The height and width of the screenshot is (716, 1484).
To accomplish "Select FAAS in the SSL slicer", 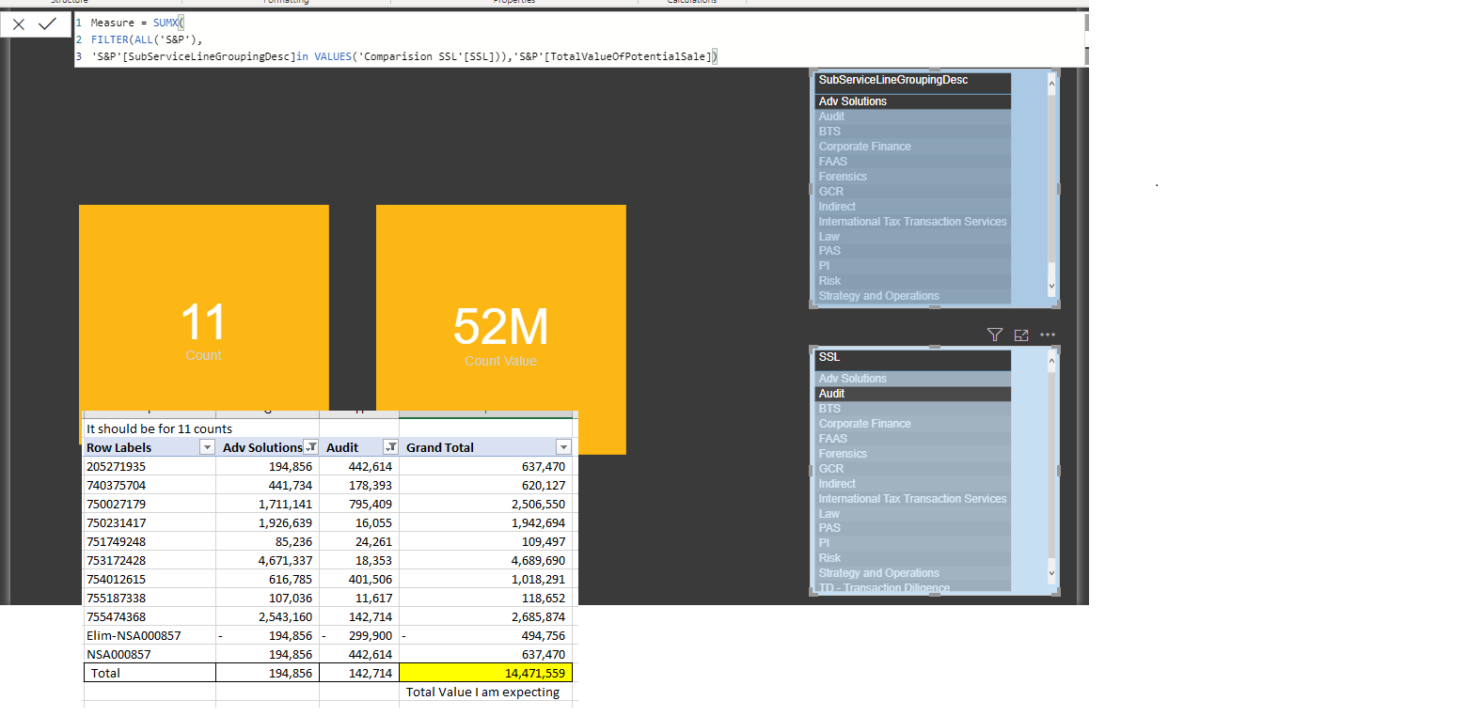I will [x=913, y=439].
